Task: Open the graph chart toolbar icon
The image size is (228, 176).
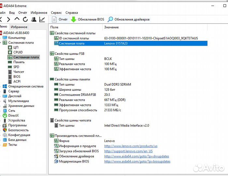Action: 42,19
